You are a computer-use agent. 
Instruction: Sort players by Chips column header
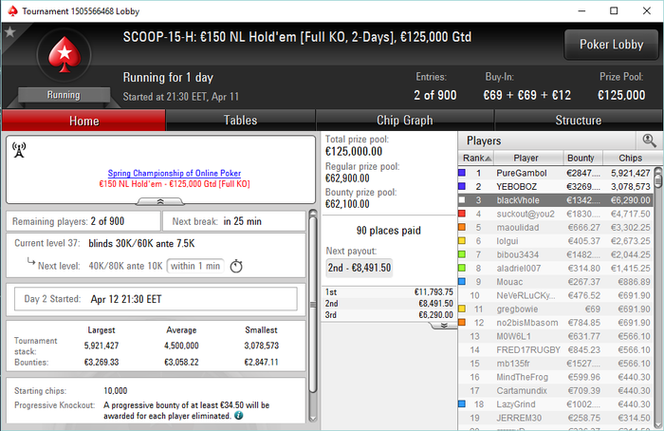630,159
